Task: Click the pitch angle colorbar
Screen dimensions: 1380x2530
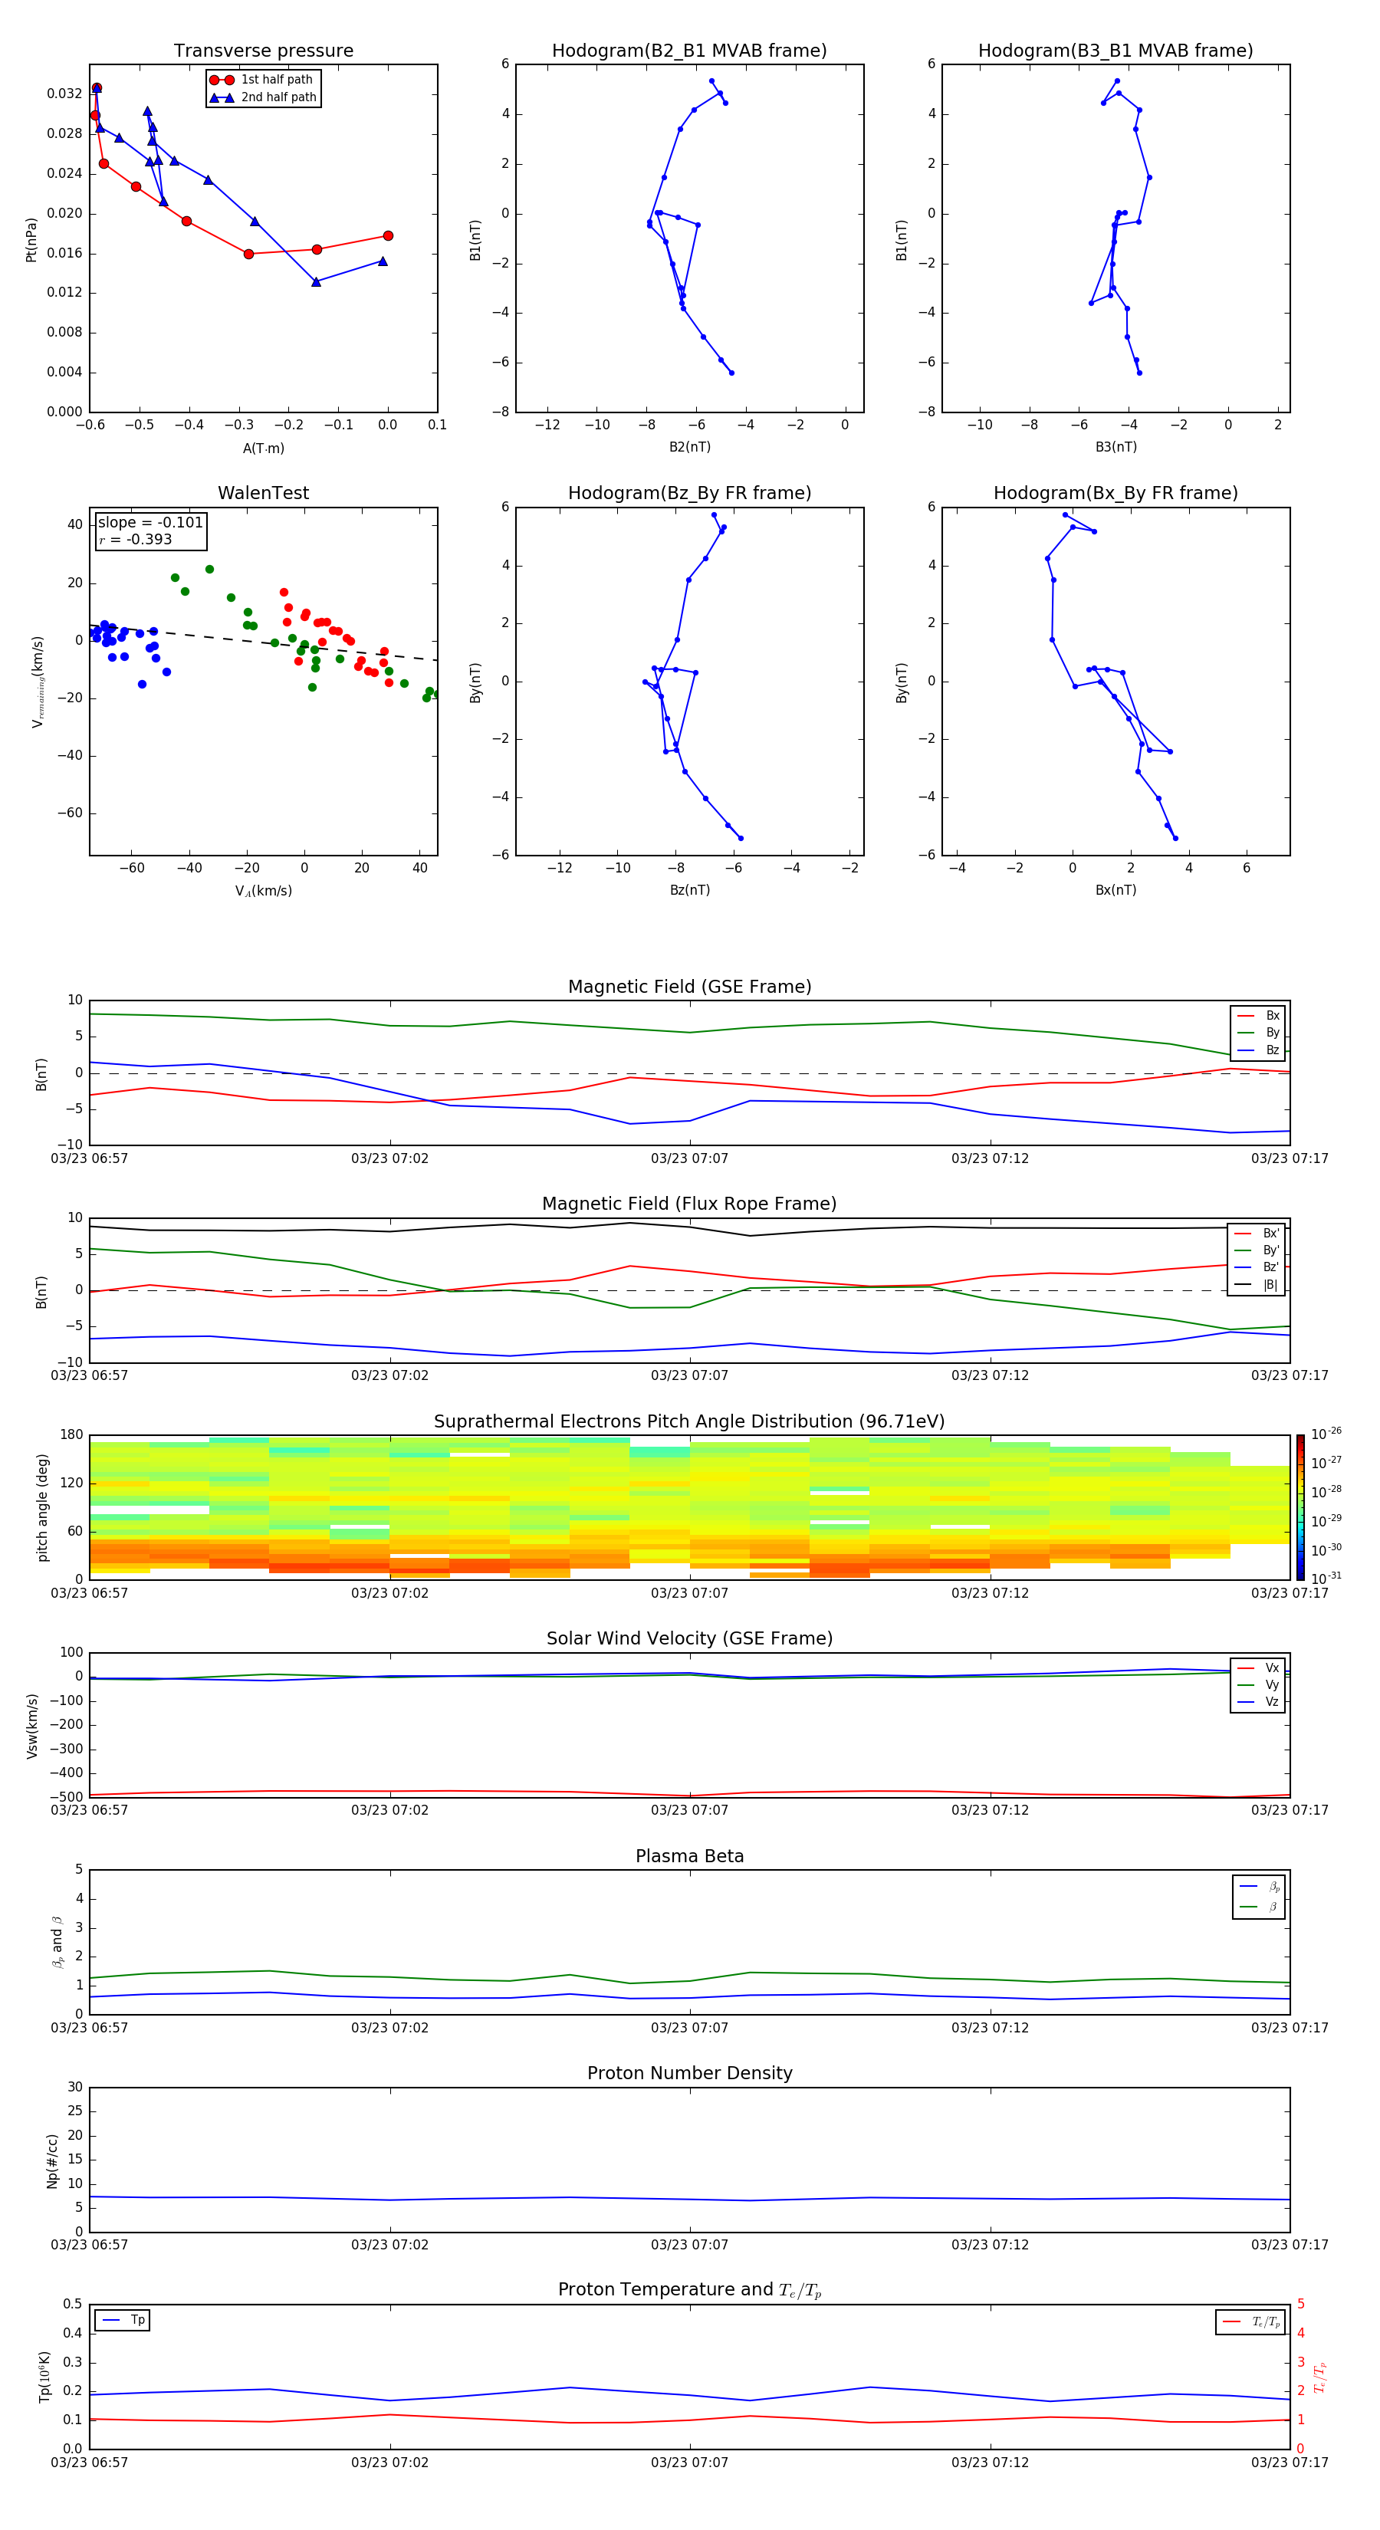Action: (x=1300, y=1507)
